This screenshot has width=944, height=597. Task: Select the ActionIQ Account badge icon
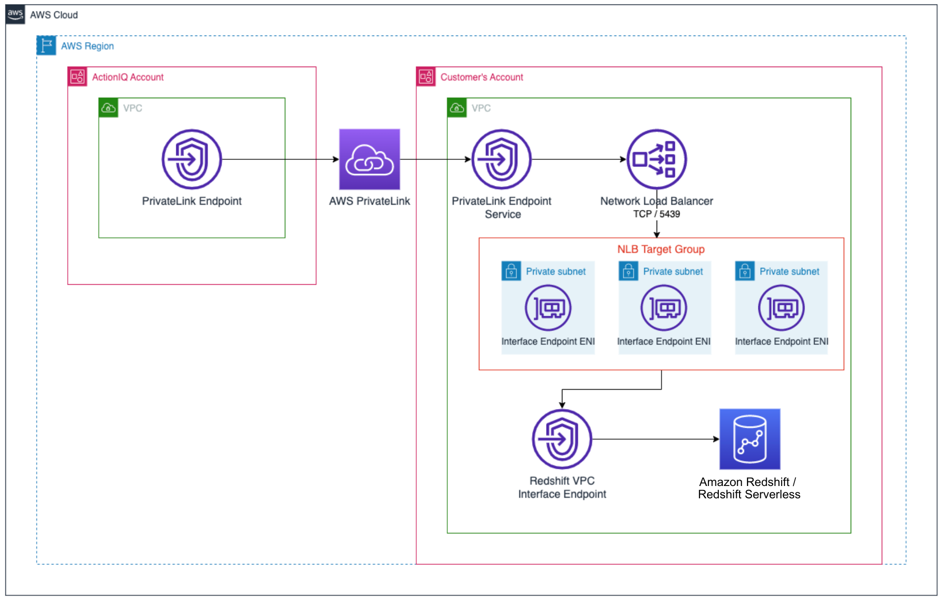pos(77,76)
